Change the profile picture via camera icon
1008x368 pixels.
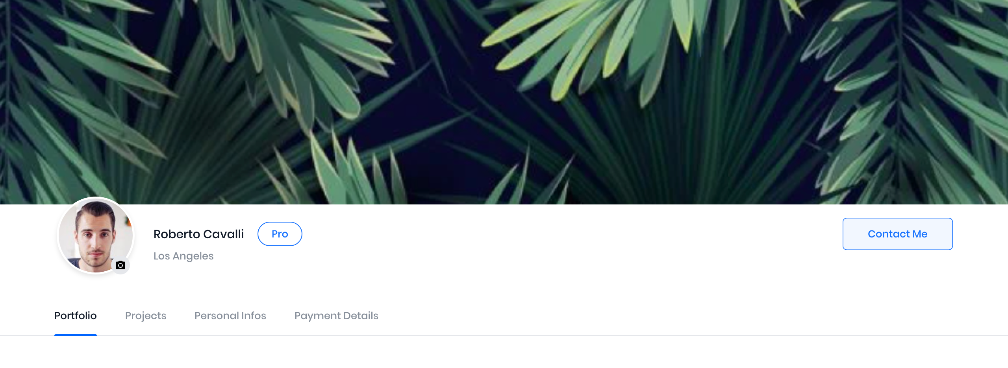[x=120, y=265]
